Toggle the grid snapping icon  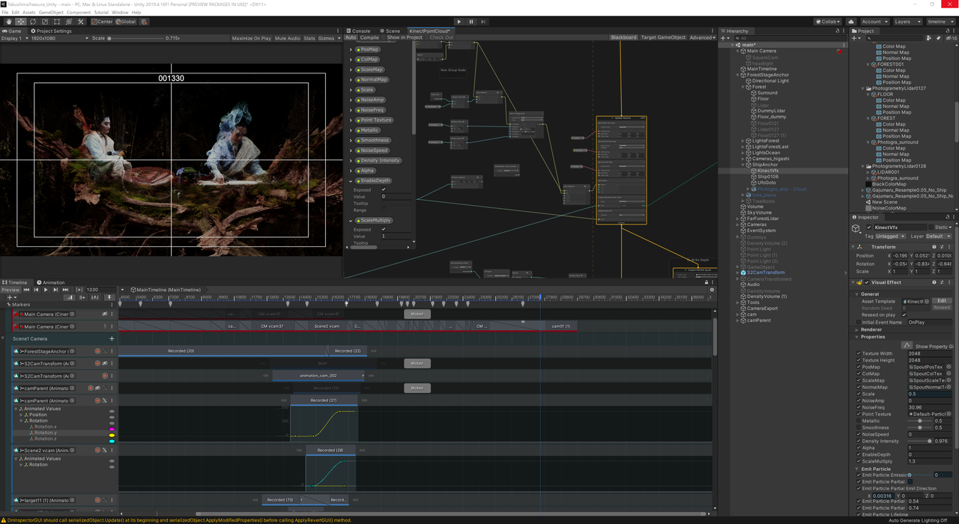pos(144,22)
